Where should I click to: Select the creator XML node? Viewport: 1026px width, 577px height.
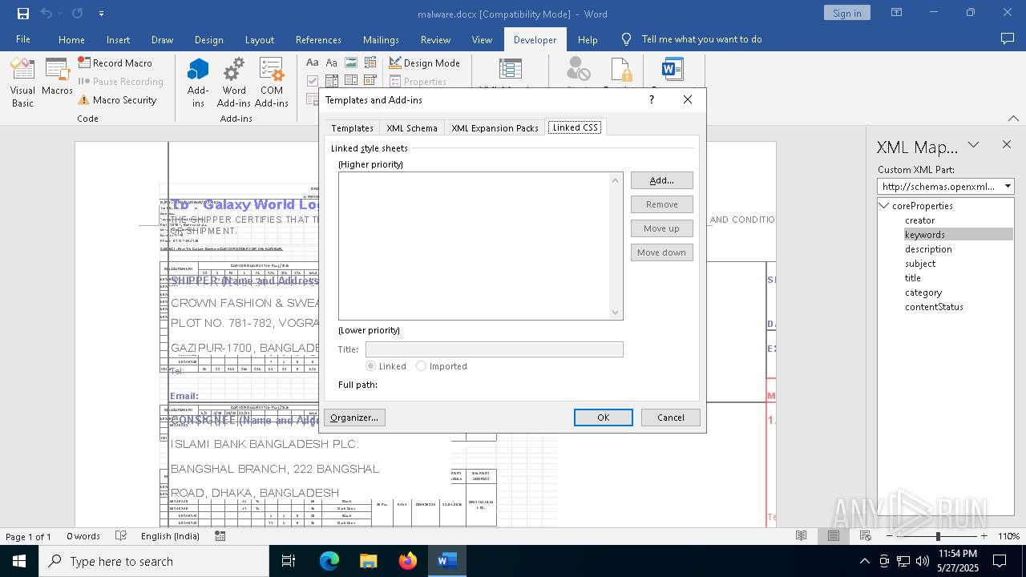pyautogui.click(x=919, y=220)
